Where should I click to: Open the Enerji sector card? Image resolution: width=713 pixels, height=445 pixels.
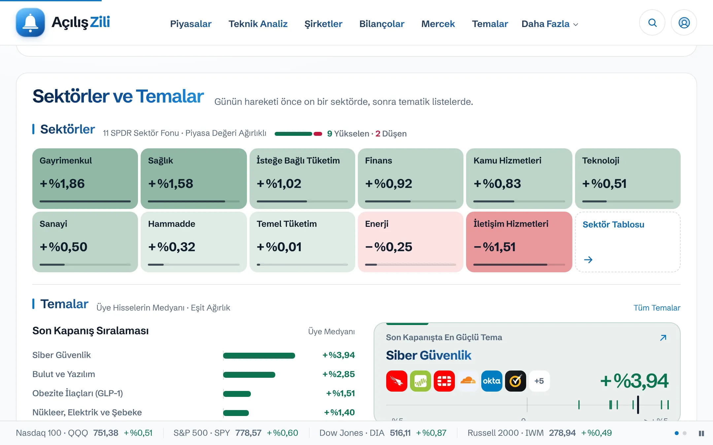coord(411,242)
